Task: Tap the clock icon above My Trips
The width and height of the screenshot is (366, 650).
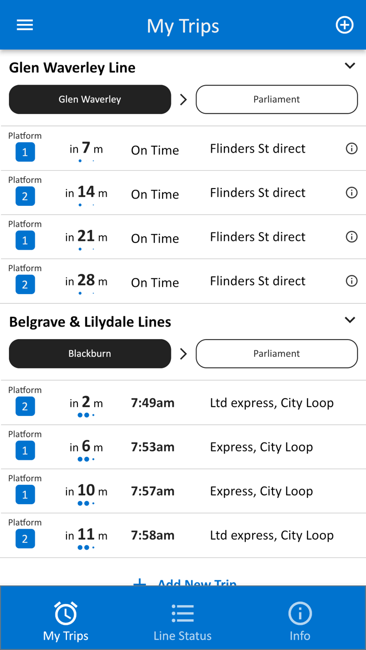Action: click(x=65, y=613)
